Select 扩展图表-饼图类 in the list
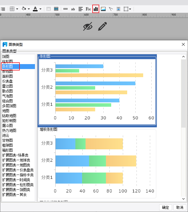Viewport: 188px width, 212px height. point(18,190)
